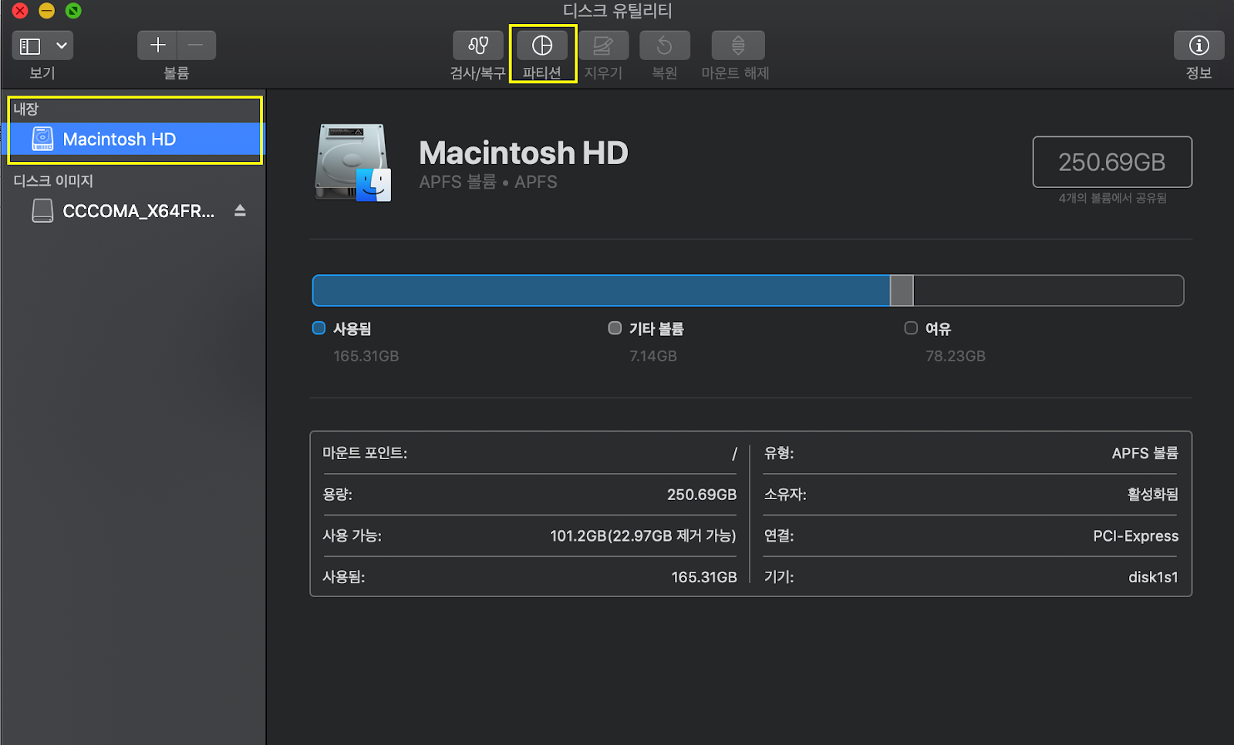The width and height of the screenshot is (1234, 745).
Task: Click the First Aid (검사/복구) stethoscope icon
Action: (x=478, y=45)
